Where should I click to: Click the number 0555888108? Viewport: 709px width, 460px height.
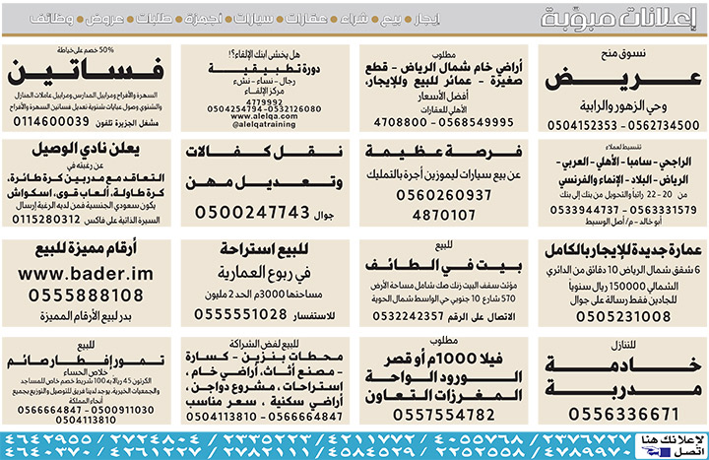(86, 296)
